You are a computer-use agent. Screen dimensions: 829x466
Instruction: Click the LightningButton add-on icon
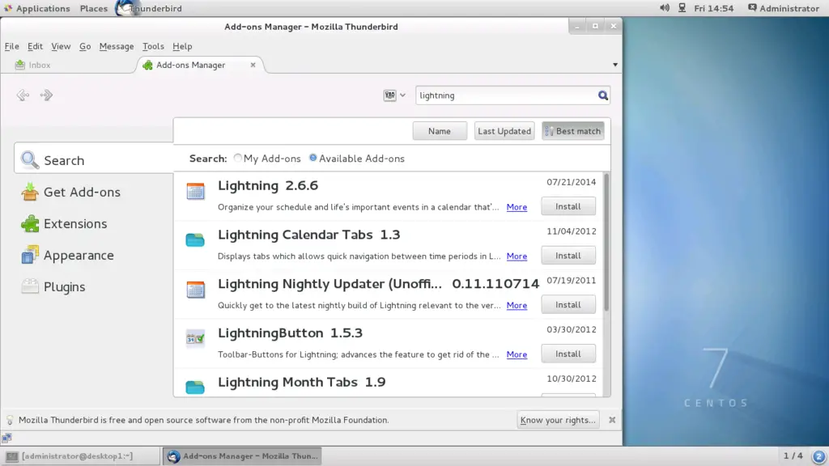[195, 338]
